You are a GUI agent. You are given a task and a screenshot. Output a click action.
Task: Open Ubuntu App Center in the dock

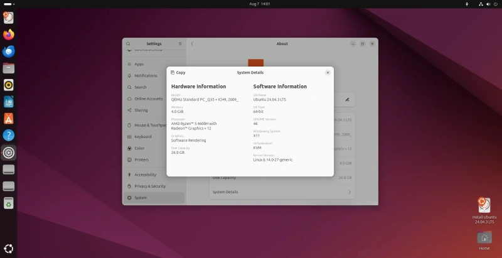coord(9,119)
